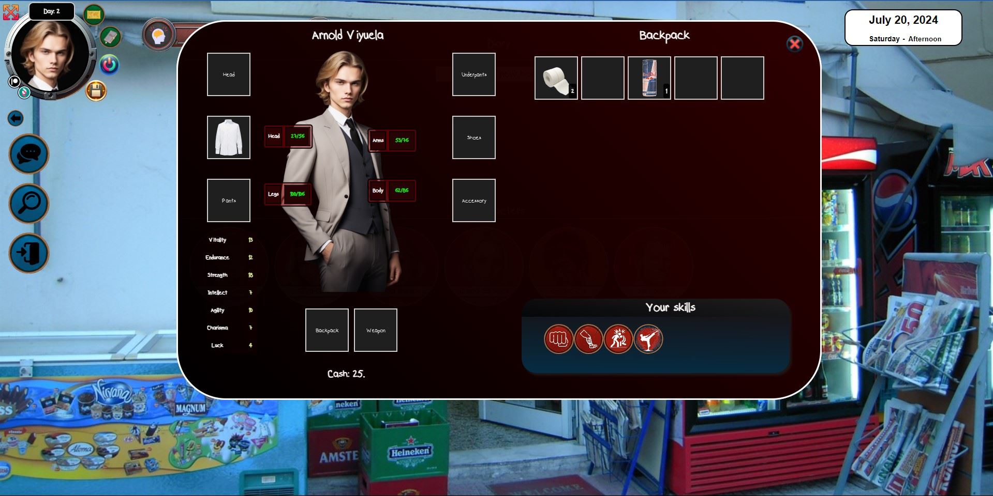Close the inventory panel with red X
The width and height of the screenshot is (993, 496).
pos(794,44)
